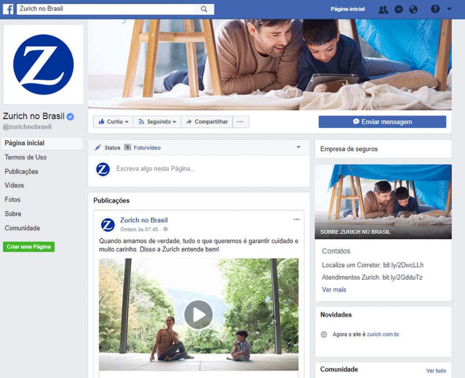Open the Messenger icon in top bar

(399, 9)
